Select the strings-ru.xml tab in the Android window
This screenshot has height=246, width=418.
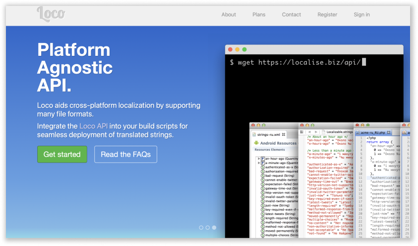coord(269,135)
